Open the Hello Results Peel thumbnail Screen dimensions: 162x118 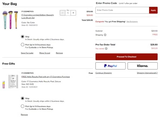[11, 82]
